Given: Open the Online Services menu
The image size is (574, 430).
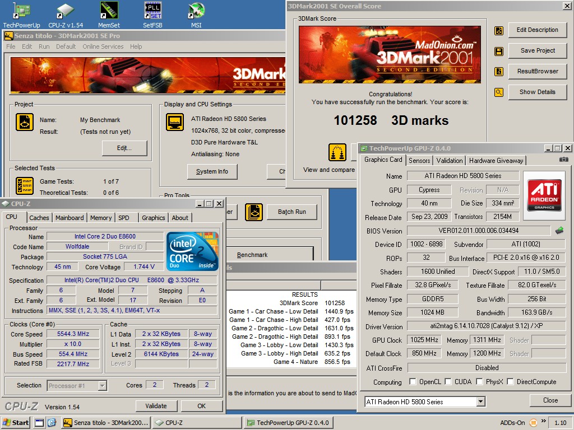Looking at the screenshot, I should coord(103,46).
